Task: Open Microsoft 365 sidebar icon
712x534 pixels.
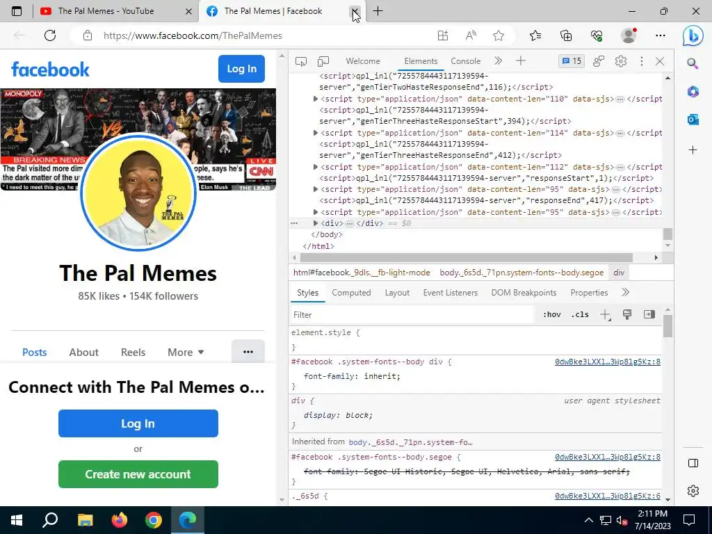Action: click(693, 92)
